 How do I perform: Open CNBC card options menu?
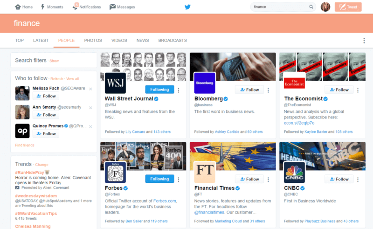click(358, 180)
